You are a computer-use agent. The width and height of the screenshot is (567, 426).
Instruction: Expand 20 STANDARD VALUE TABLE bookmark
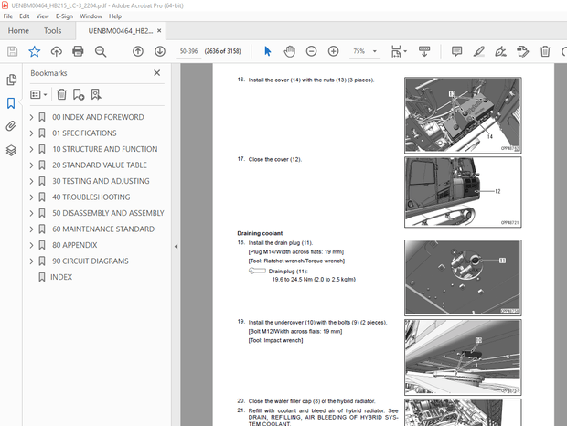(31, 165)
